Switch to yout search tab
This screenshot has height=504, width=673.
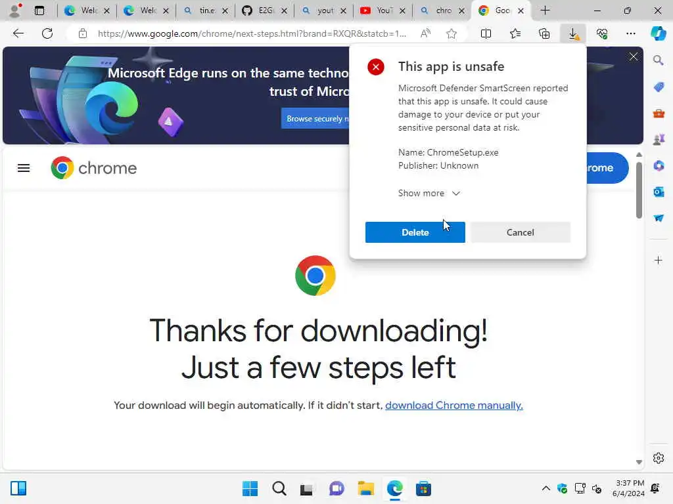point(324,10)
